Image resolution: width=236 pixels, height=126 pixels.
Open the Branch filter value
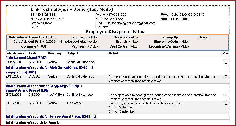pyautogui.click(x=134, y=42)
